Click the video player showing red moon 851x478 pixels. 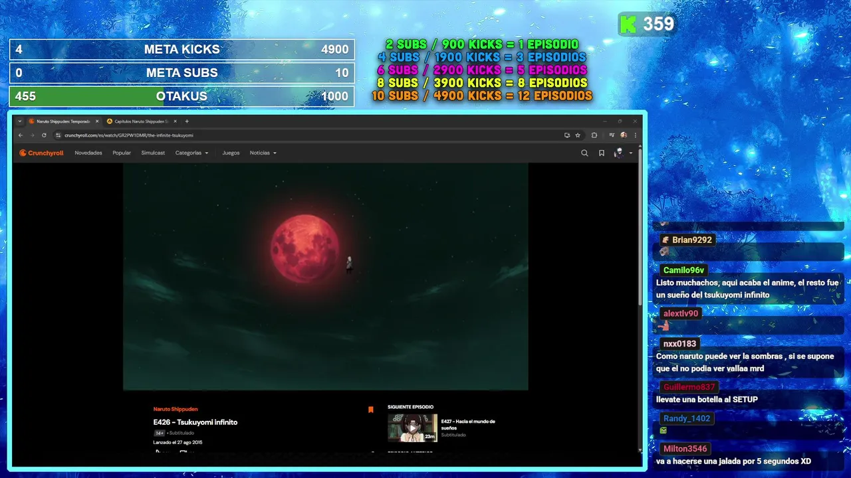[326, 277]
